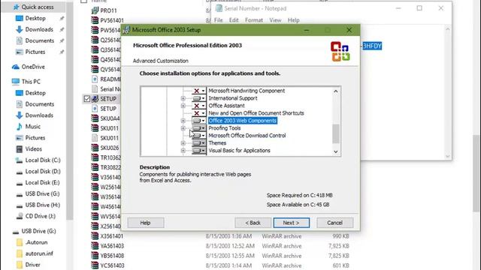Open Notepad File menu

point(218,20)
